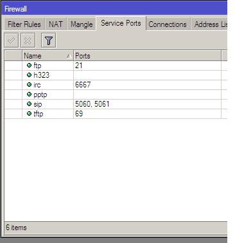
Task: Click the green status dot beside sip
Action: coord(29,104)
